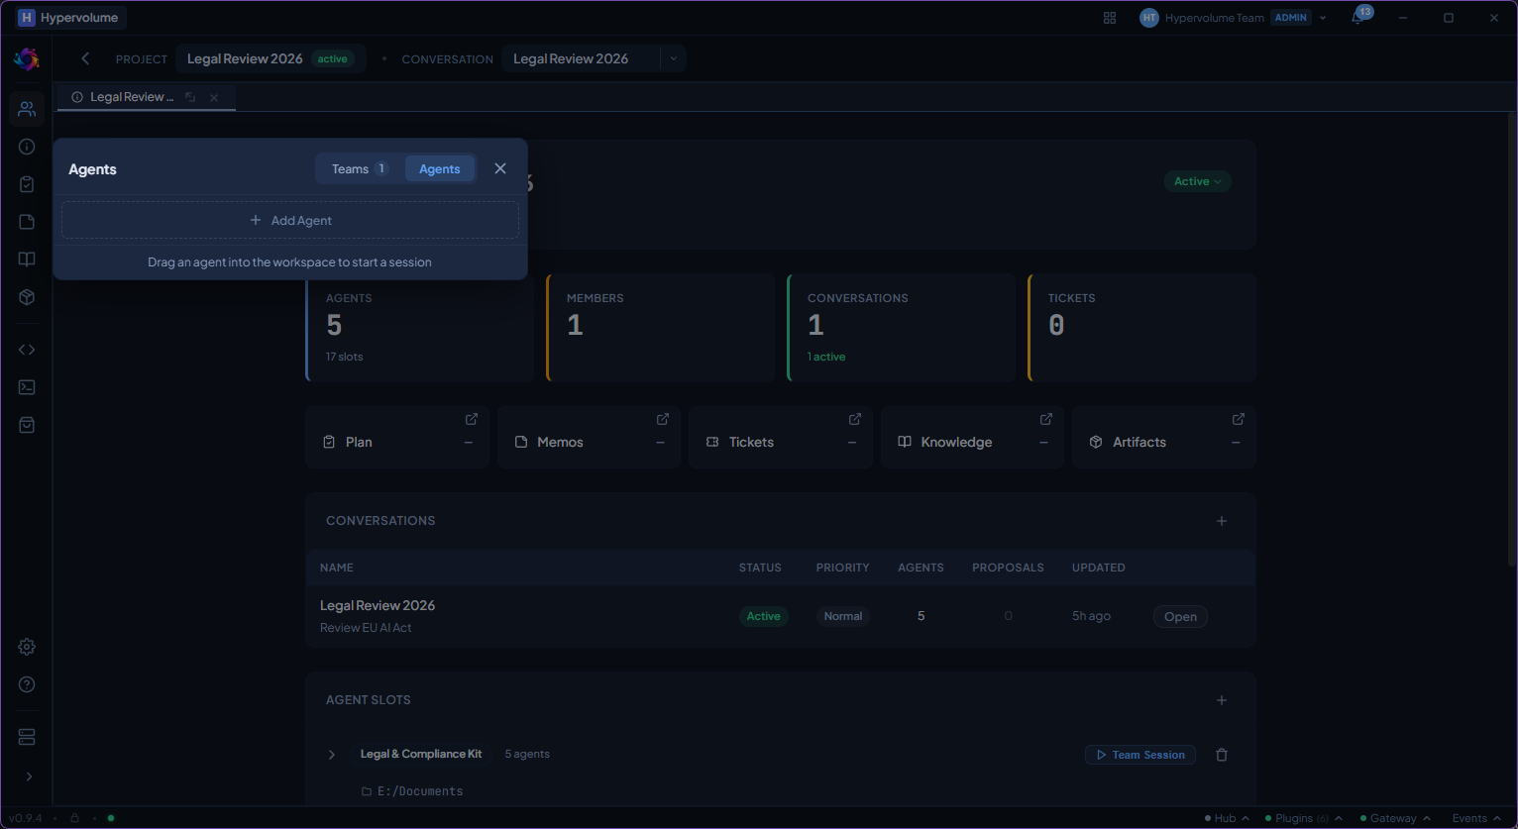
Task: Click the Members stat card
Action: [661, 328]
